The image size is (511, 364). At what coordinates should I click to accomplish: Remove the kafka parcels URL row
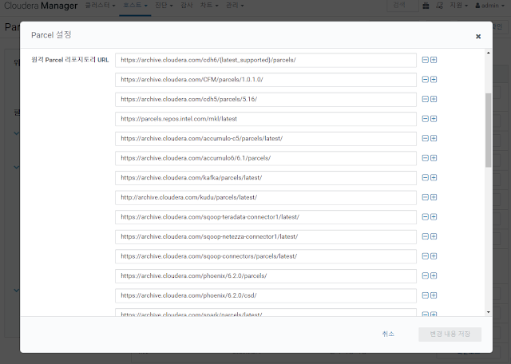(x=426, y=177)
